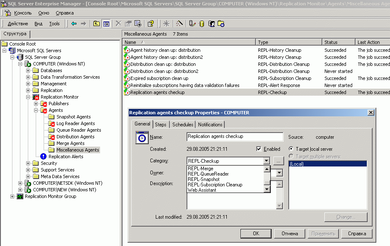The height and width of the screenshot is (246, 390).
Task: Click the job clock icon beside Name field
Action: coord(142,137)
